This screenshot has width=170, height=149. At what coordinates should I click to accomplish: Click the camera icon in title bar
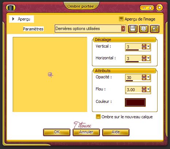[11, 8]
